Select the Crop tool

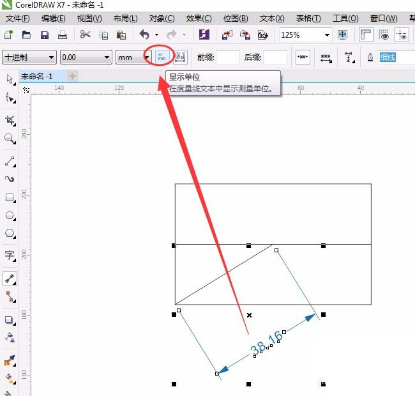coord(10,121)
